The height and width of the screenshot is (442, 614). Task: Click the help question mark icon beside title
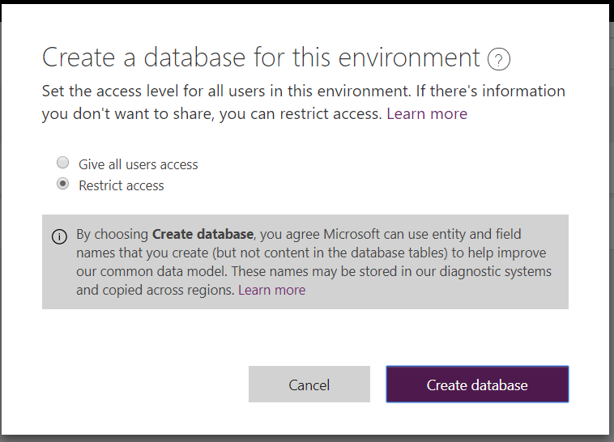500,59
